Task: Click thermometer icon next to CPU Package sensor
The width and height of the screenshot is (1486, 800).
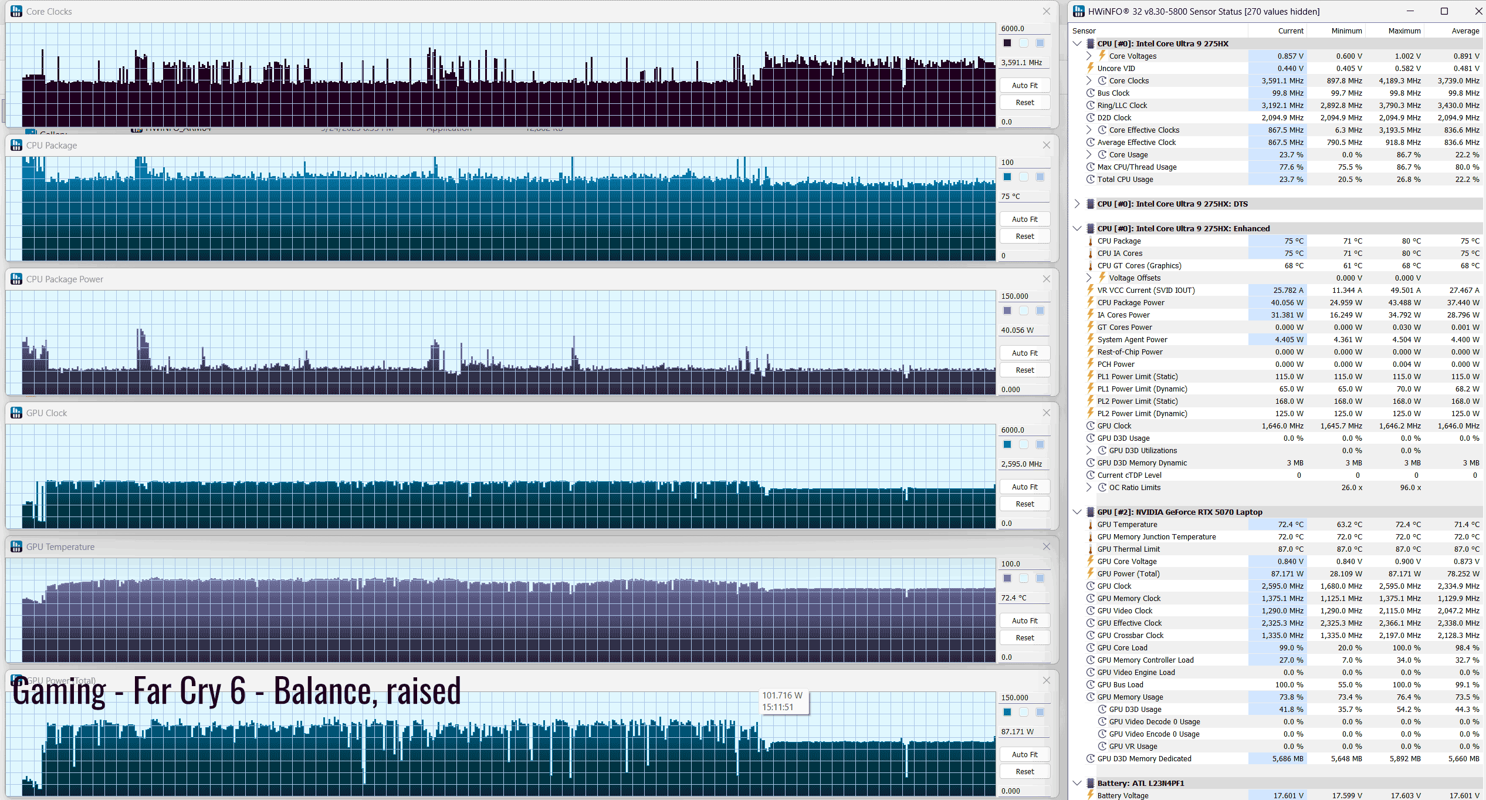Action: pos(1090,241)
